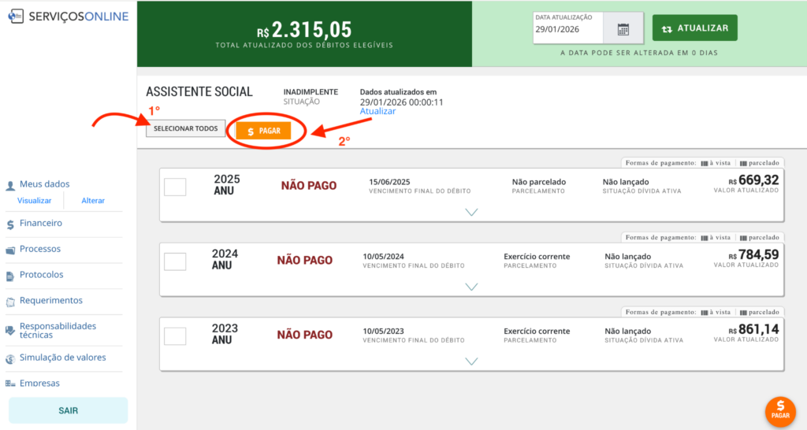
Task: Click the Meus dados person icon
Action: tap(10, 186)
